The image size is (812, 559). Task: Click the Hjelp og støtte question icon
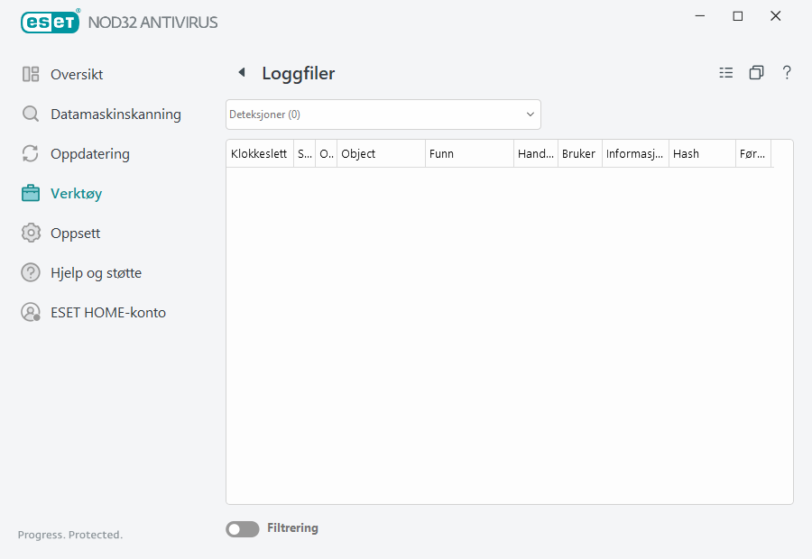[30, 272]
